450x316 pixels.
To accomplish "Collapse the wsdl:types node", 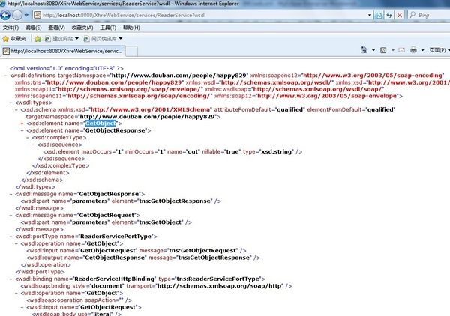I will click(11, 103).
